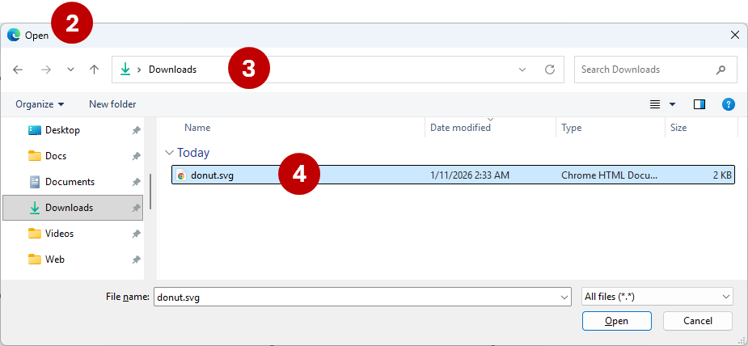748x346 pixels.
Task: Click pin icon next to Docs
Action: tap(136, 156)
